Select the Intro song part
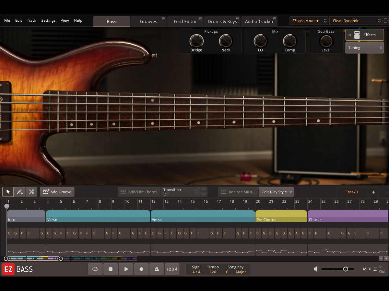The height and width of the screenshot is (291, 389). (x=26, y=216)
